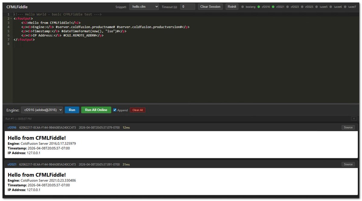The height and width of the screenshot is (201, 362).
Task: Click the boxlang engine status indicator
Action: tap(249, 7)
